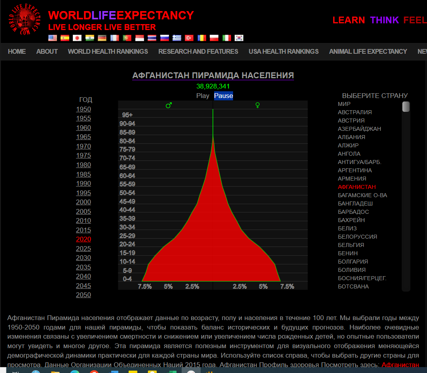Viewport: 427px width, 373px height.
Task: Switch language via the Portugal flag
Action: 127,38
